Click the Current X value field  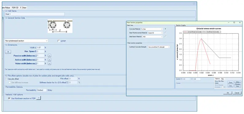coord(186,79)
